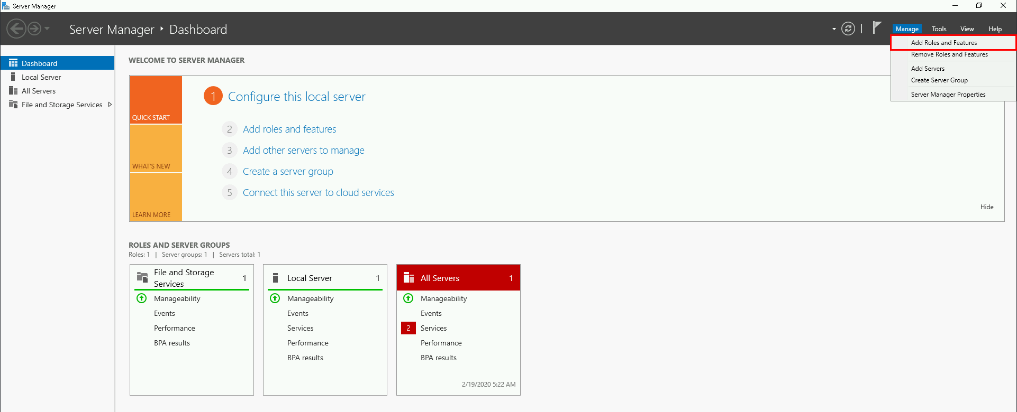Open the Tools menu
1017x412 pixels.
coord(939,29)
